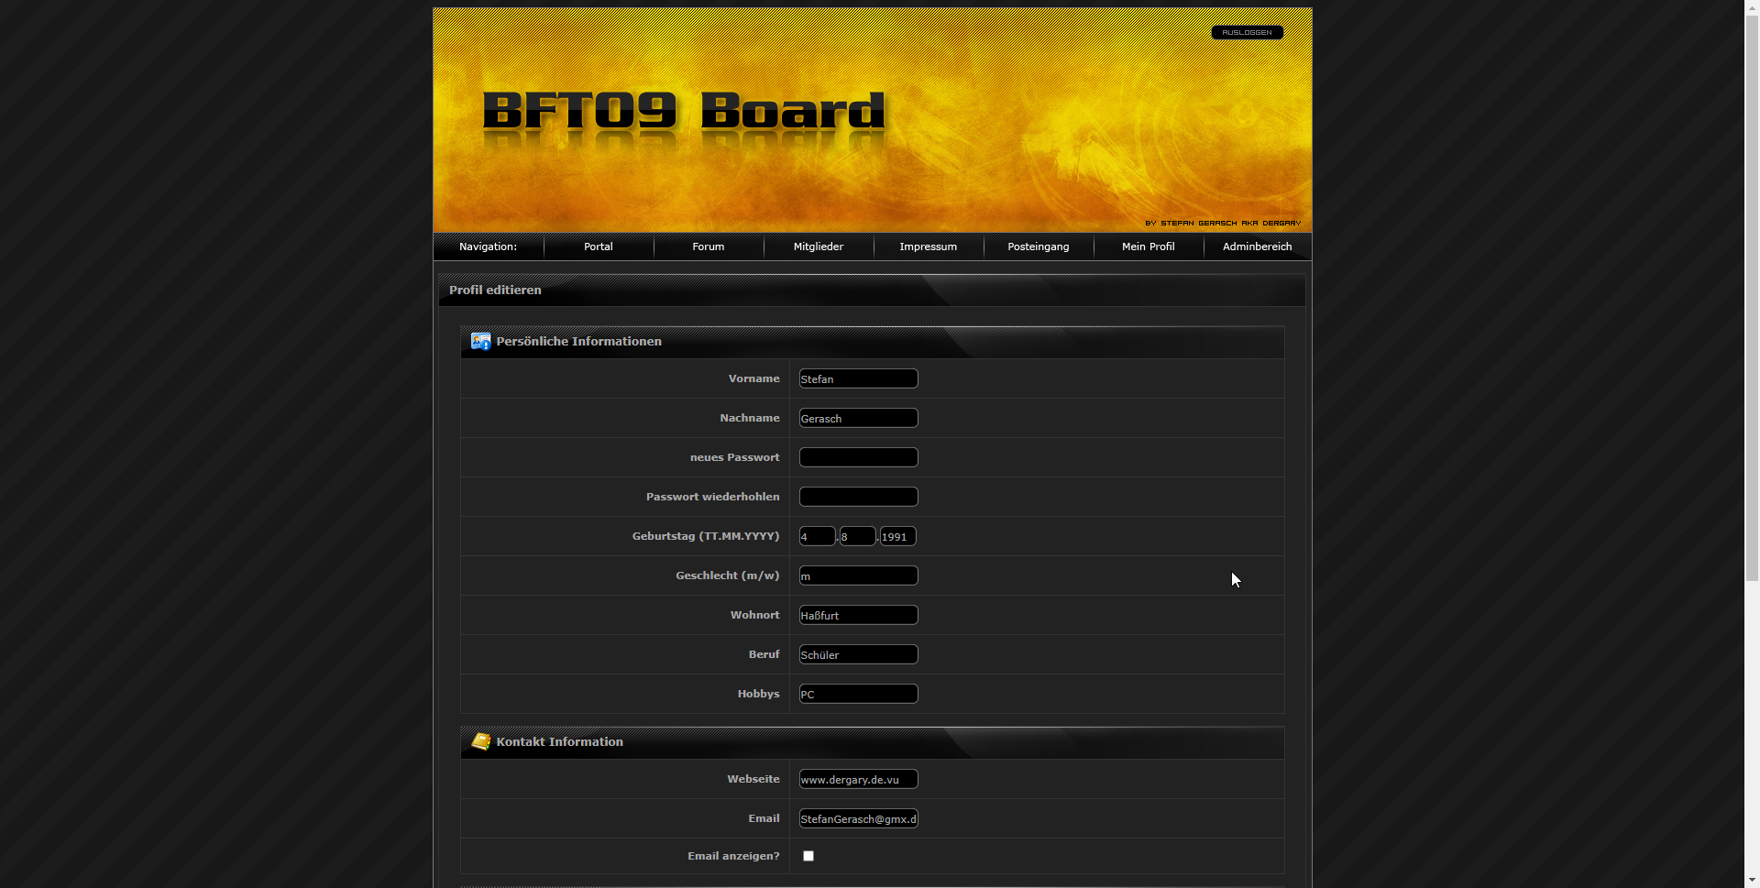Focus the neues Passwort field
Viewport: 1760px width, 888px height.
coord(858,457)
